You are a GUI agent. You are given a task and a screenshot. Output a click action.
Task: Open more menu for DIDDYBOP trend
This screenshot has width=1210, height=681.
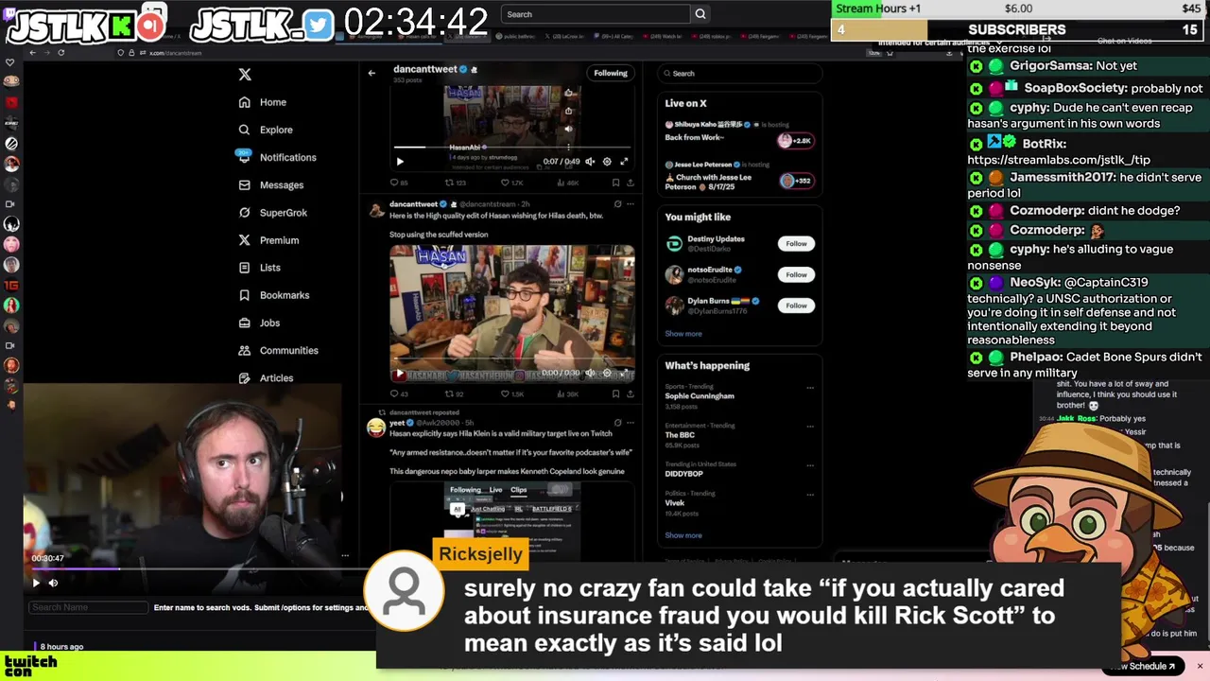809,465
